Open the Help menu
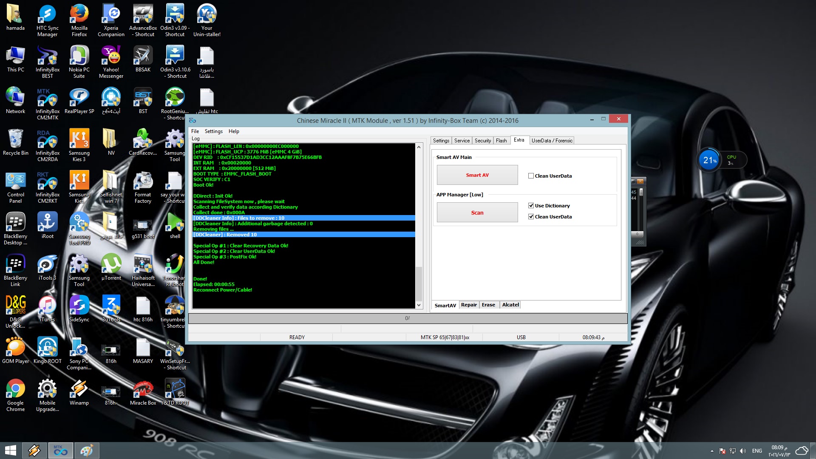This screenshot has width=816, height=459. (234, 131)
